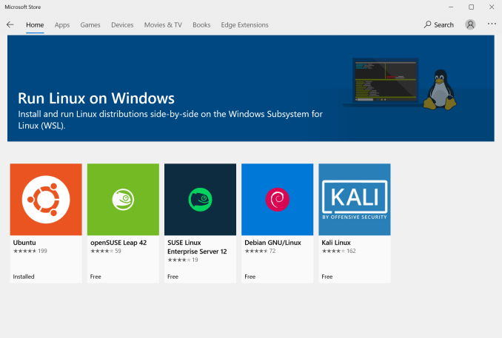Select the openSUSE chameleon logo tile
This screenshot has width=502, height=338.
click(x=123, y=200)
